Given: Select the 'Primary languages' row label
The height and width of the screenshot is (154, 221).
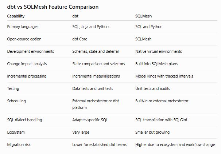Looking at the screenshot, I should (x=23, y=27).
